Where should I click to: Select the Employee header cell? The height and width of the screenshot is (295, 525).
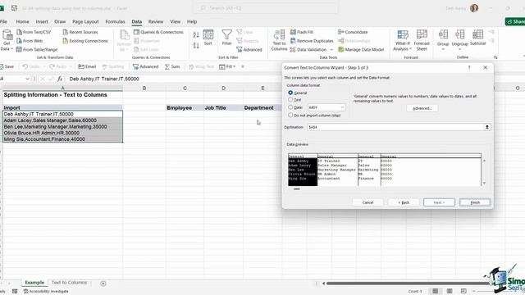tap(185, 108)
